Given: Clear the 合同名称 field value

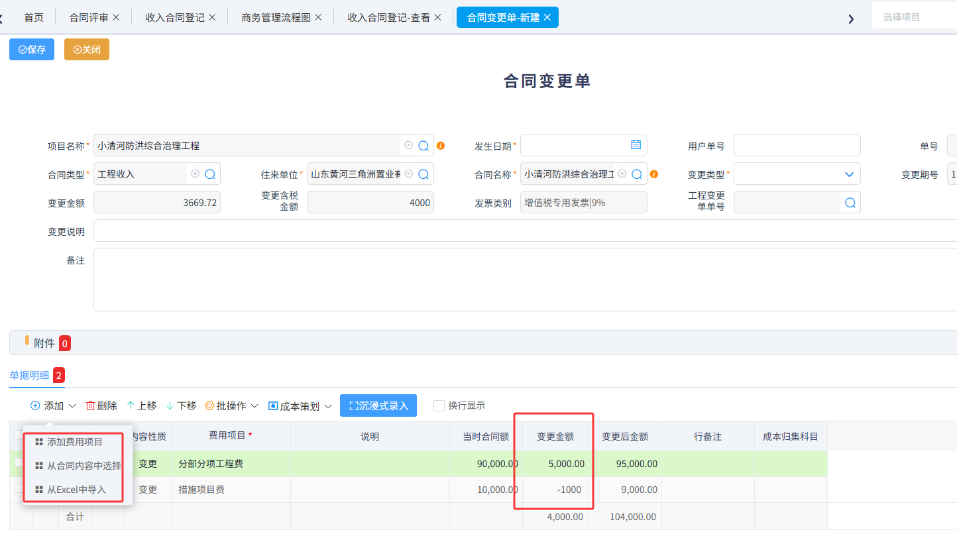Looking at the screenshot, I should pyautogui.click(x=622, y=174).
